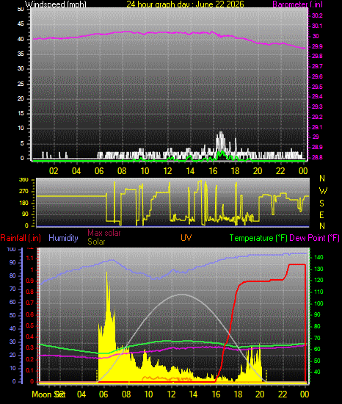Click the '5' windspeed axis value

(x=22, y=143)
